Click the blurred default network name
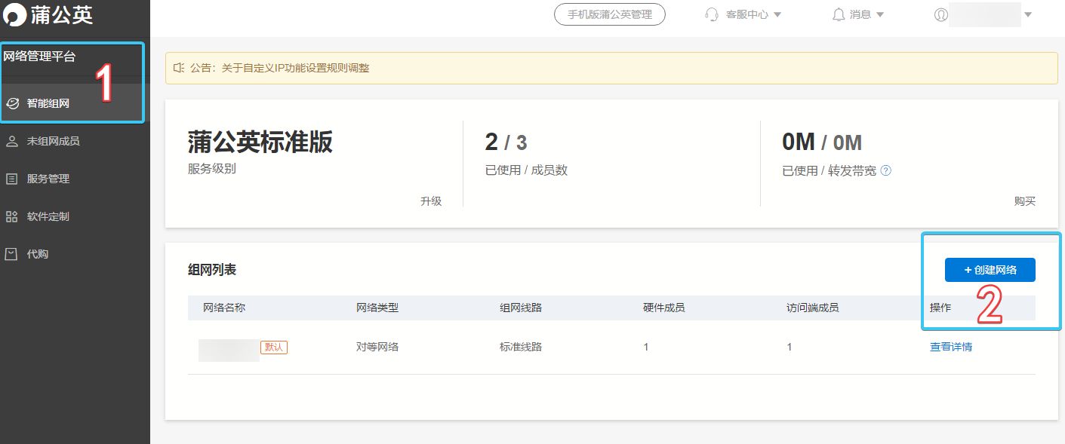The height and width of the screenshot is (444, 1065). (x=229, y=350)
